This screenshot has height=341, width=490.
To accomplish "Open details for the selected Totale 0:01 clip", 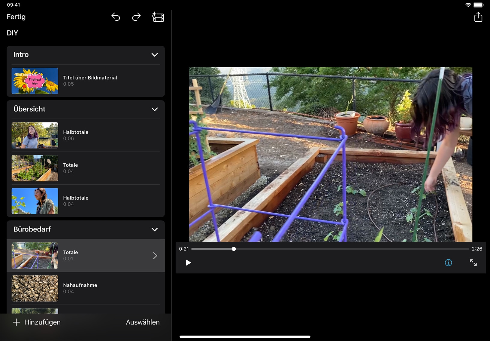I will click(155, 256).
